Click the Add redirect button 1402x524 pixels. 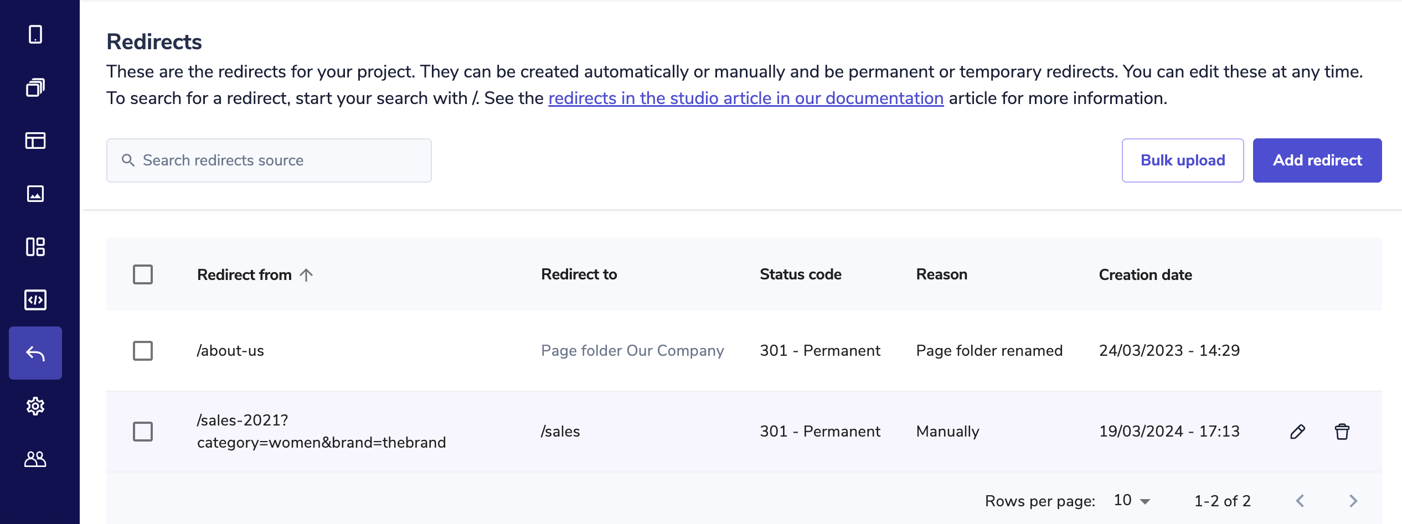tap(1317, 160)
